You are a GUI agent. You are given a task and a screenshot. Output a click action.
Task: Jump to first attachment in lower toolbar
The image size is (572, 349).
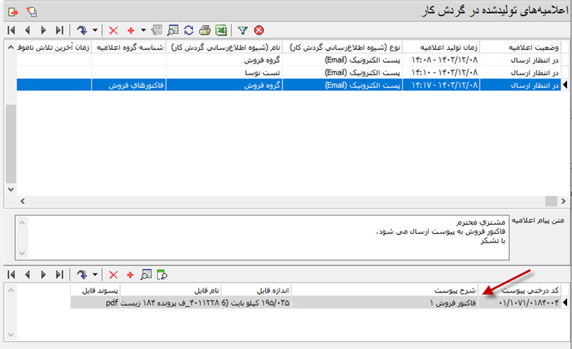10,274
